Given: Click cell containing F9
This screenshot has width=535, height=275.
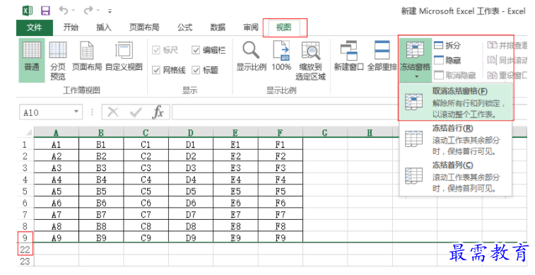Looking at the screenshot, I should pos(281,238).
